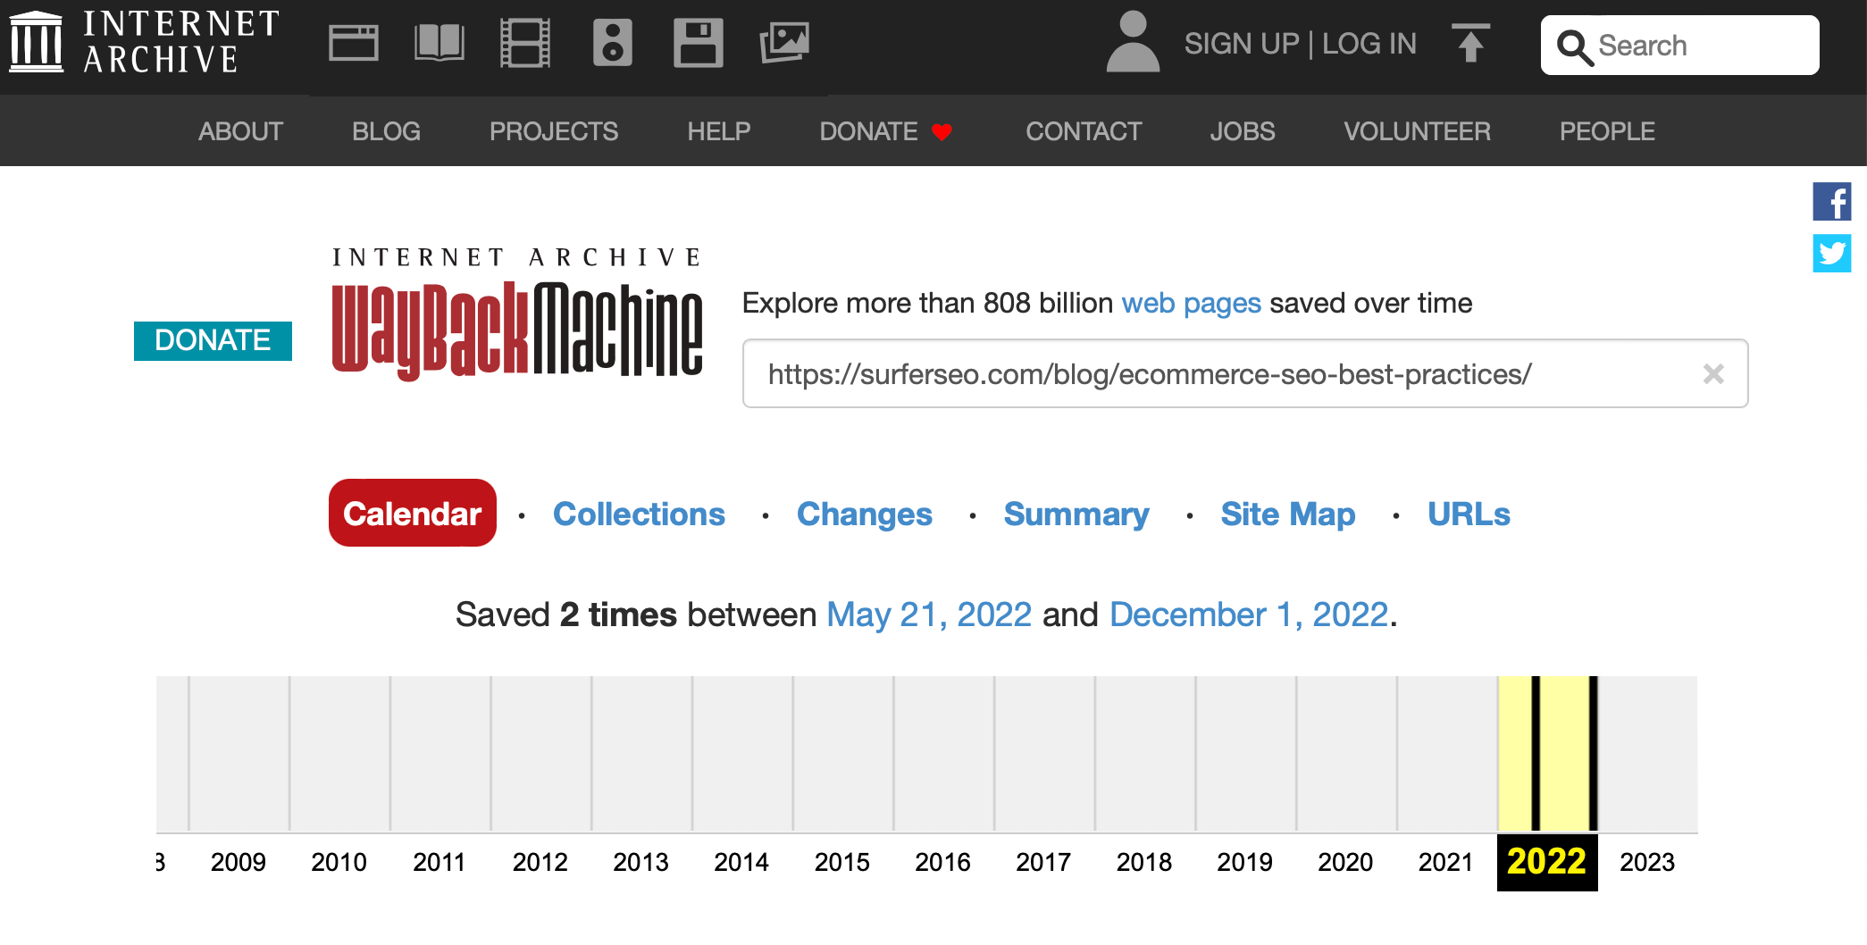The image size is (1867, 945).
Task: Open the Video filmstrip icon
Action: (525, 42)
